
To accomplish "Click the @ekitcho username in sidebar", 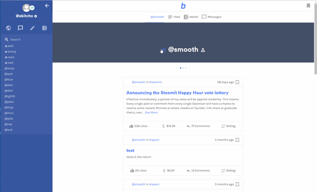I will 24,16.
